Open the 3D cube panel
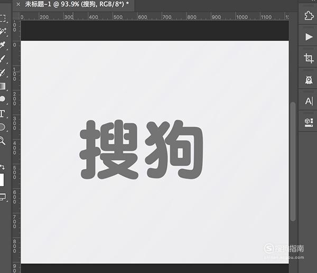The image size is (317, 273). tap(309, 123)
